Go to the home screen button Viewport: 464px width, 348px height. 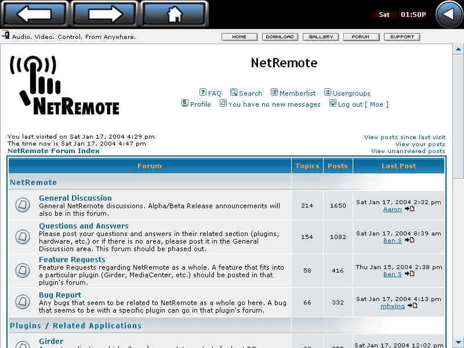[x=175, y=14]
